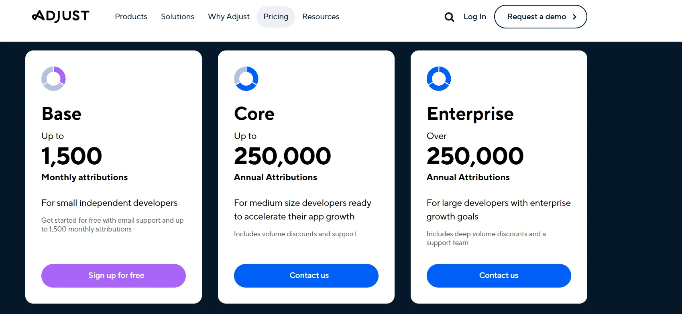Screen dimensions: 682x314
Task: Expand the Why Adjust menu
Action: pyautogui.click(x=229, y=17)
